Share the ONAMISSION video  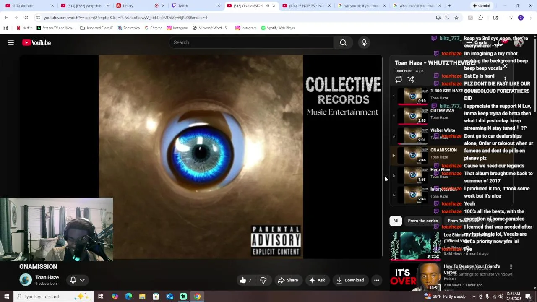tap(288, 280)
